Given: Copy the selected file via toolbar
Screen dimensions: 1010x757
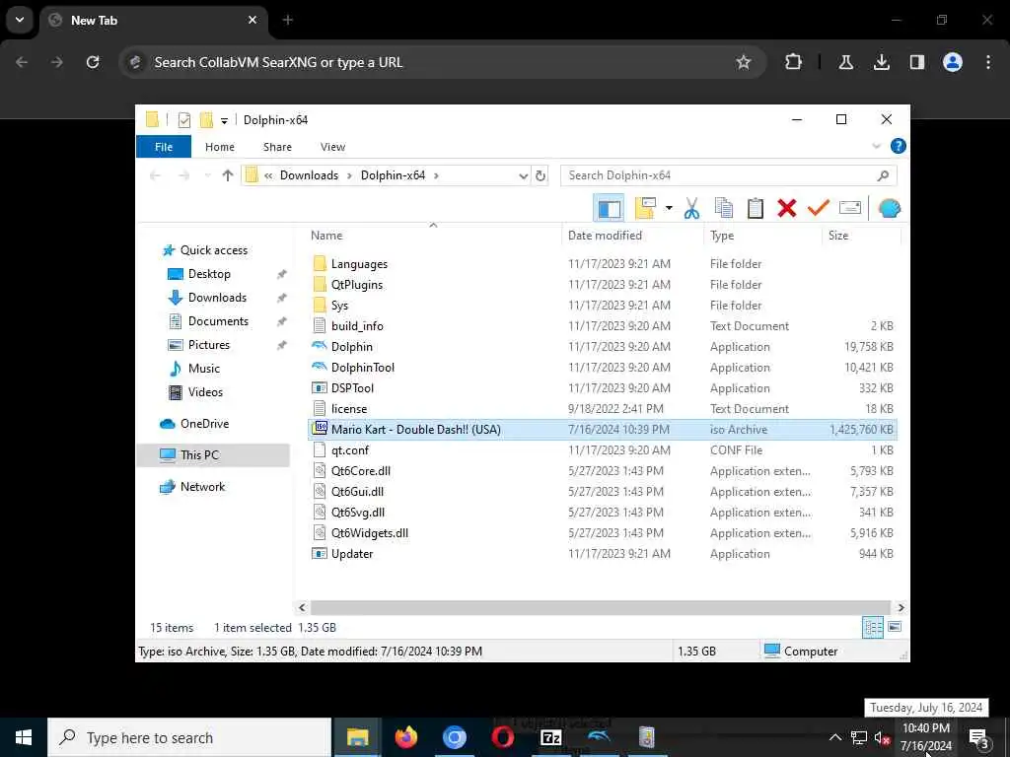Looking at the screenshot, I should [723, 209].
